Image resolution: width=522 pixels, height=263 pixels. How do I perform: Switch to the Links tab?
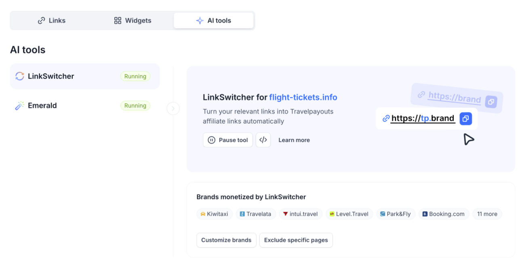pos(51,21)
